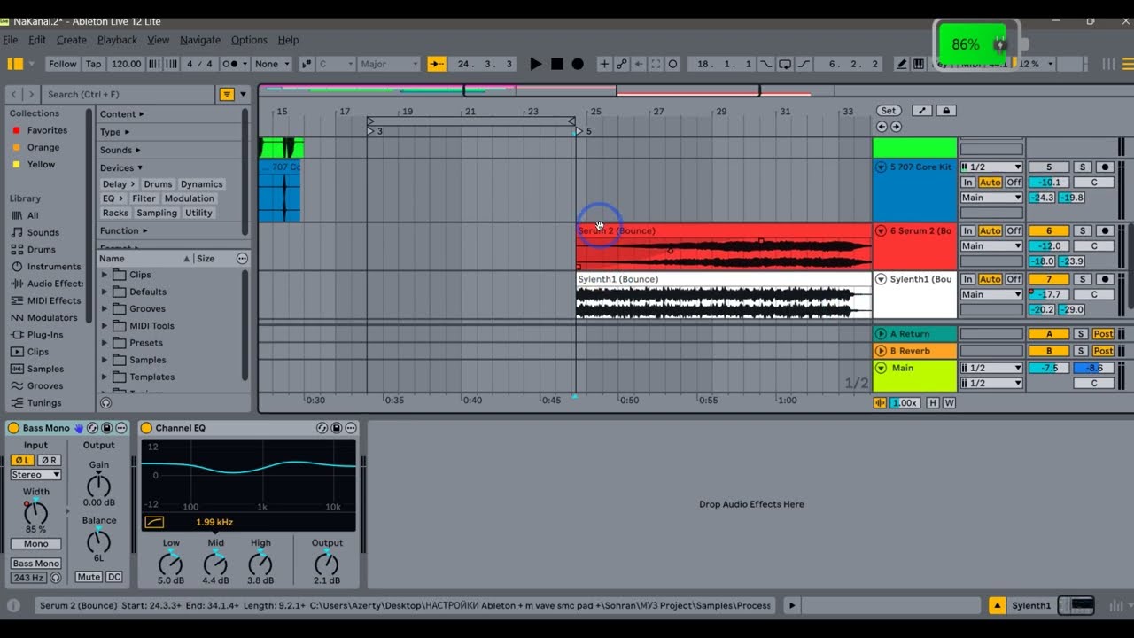Toggle the Mono switch in Bass Mono

[35, 543]
